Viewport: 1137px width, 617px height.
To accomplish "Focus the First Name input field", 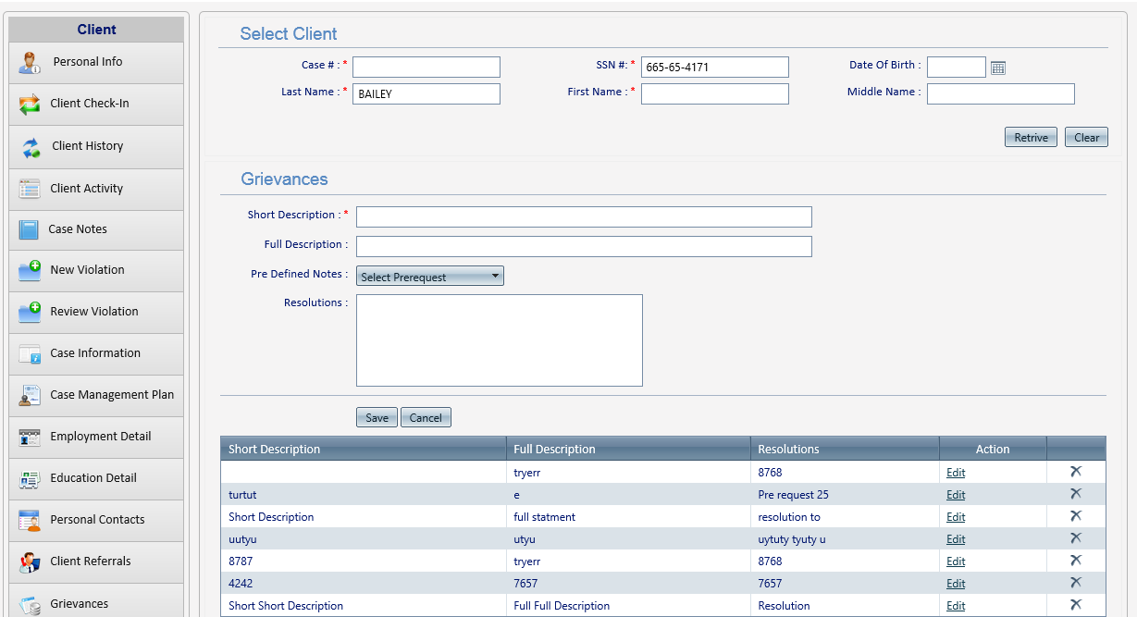I will click(x=715, y=93).
